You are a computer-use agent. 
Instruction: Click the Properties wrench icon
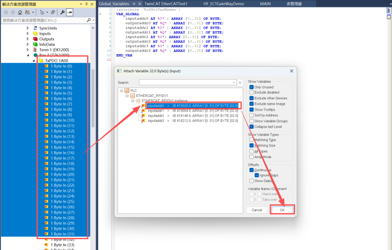[62, 12]
